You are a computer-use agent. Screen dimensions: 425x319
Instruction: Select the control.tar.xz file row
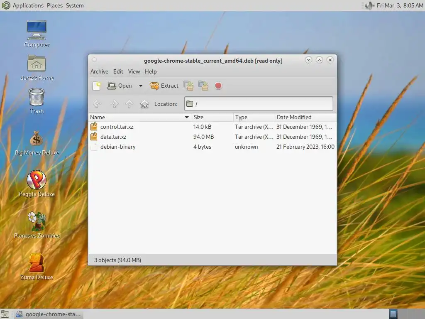click(212, 127)
